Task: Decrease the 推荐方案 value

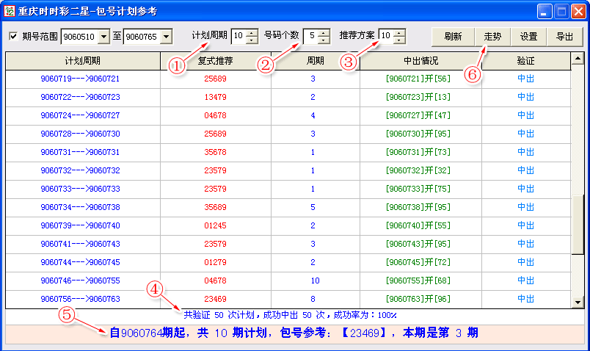Action: tap(399, 40)
